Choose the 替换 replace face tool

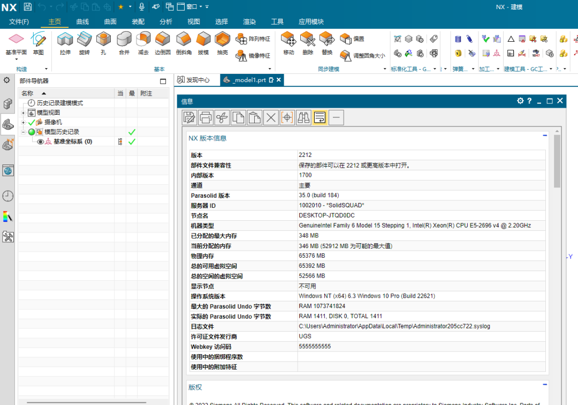coord(327,43)
